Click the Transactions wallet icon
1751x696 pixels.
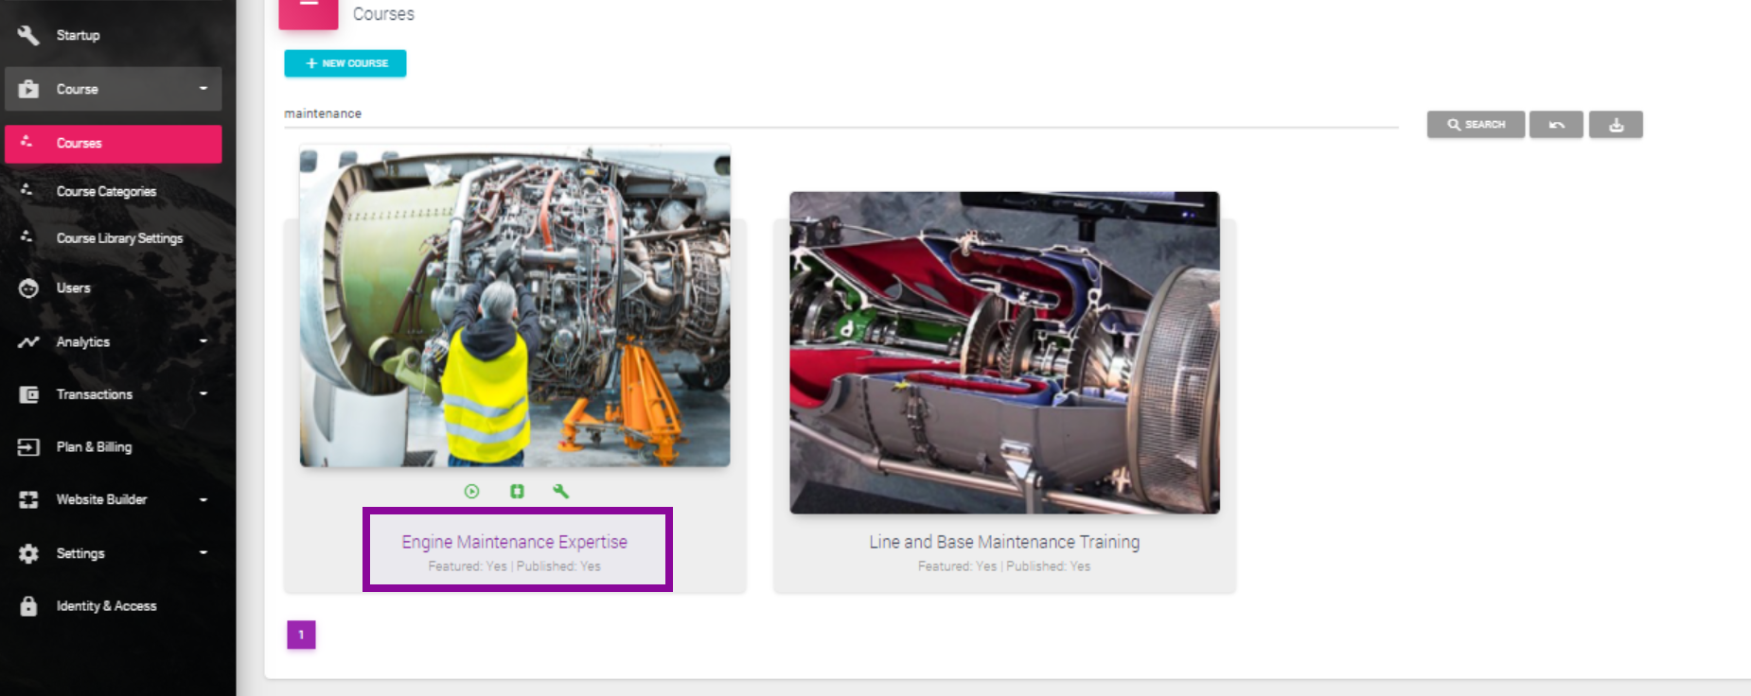click(28, 394)
